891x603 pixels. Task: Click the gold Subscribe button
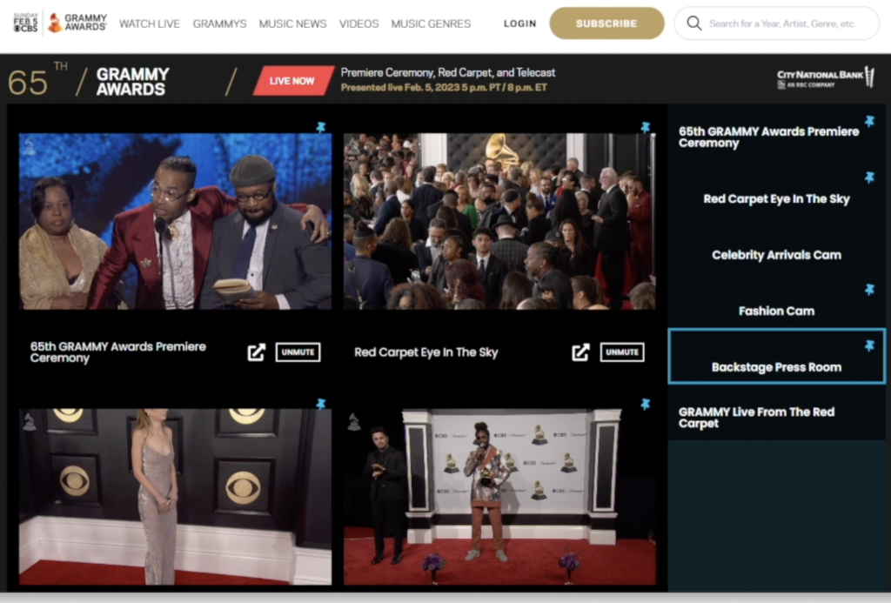(606, 23)
